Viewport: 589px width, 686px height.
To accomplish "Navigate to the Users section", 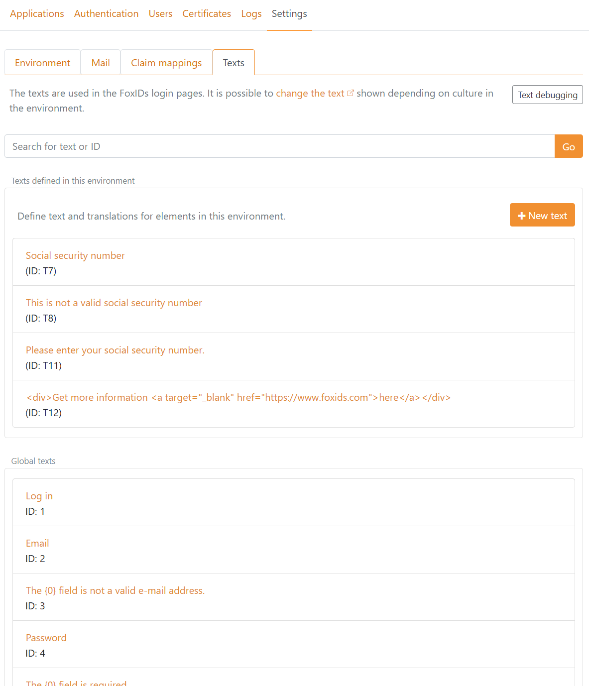I will coord(160,13).
